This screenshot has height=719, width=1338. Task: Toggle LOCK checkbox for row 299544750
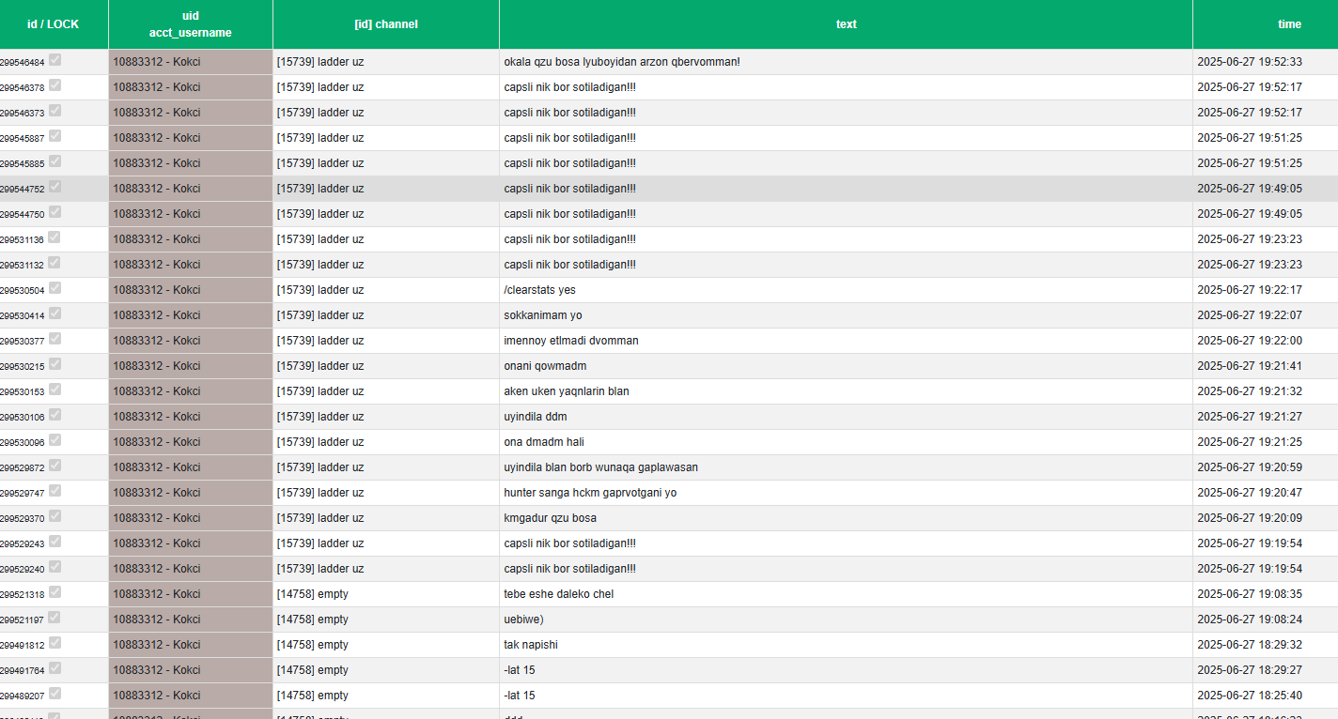(x=55, y=212)
